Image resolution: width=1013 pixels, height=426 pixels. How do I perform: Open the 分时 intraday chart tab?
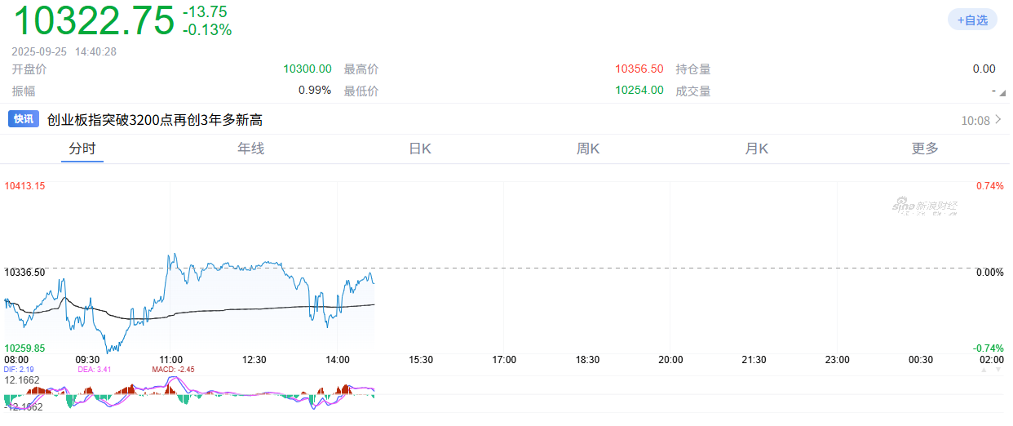(82, 149)
